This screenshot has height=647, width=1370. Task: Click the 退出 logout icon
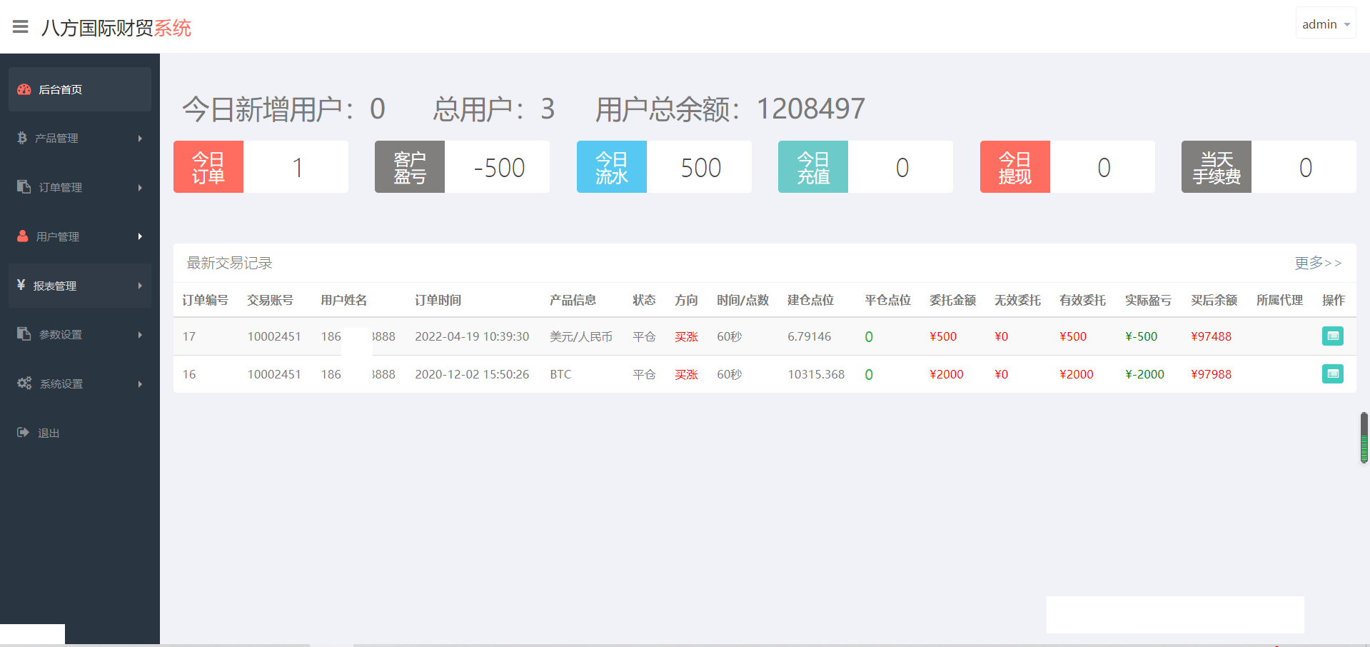(x=23, y=432)
